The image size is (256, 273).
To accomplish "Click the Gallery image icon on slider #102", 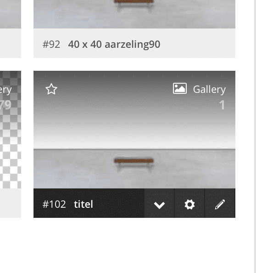I will pos(180,88).
